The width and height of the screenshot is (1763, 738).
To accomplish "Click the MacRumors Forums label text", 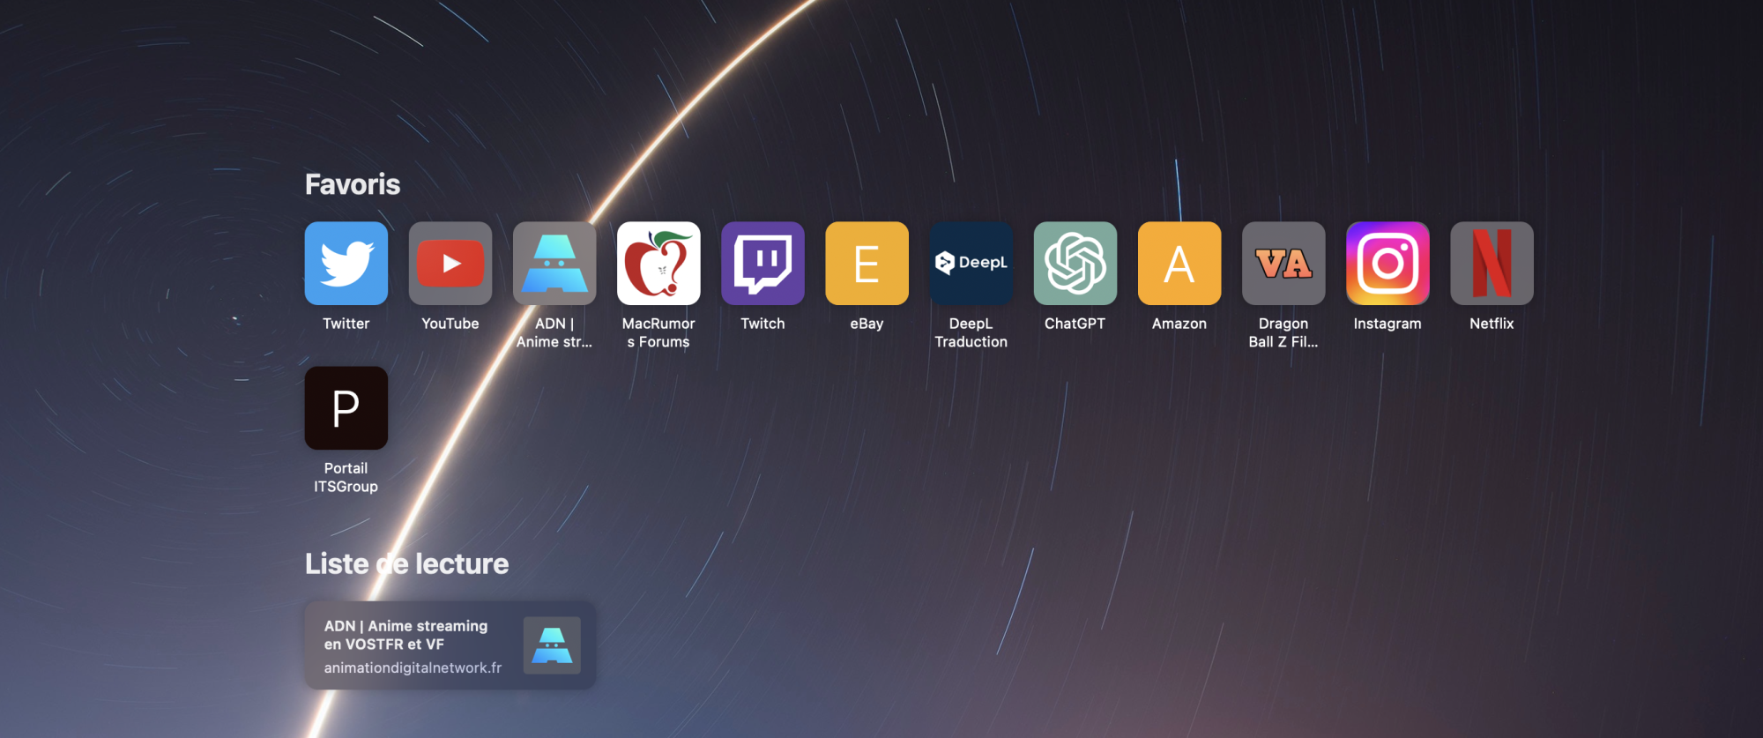I will (658, 332).
